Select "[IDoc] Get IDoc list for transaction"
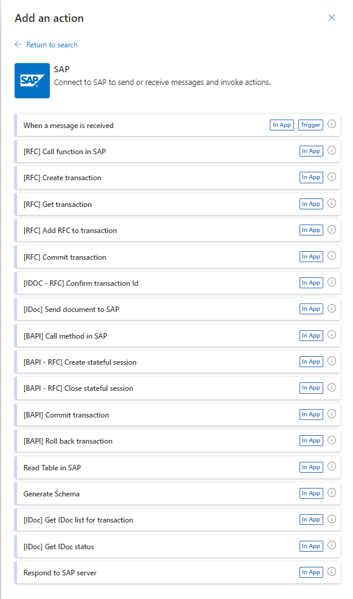This screenshot has width=353, height=599. pyautogui.click(x=122, y=519)
